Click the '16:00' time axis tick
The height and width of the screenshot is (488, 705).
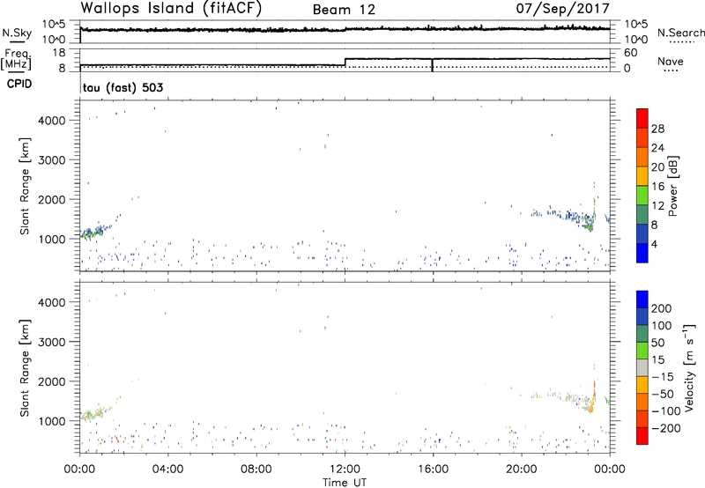click(x=433, y=470)
